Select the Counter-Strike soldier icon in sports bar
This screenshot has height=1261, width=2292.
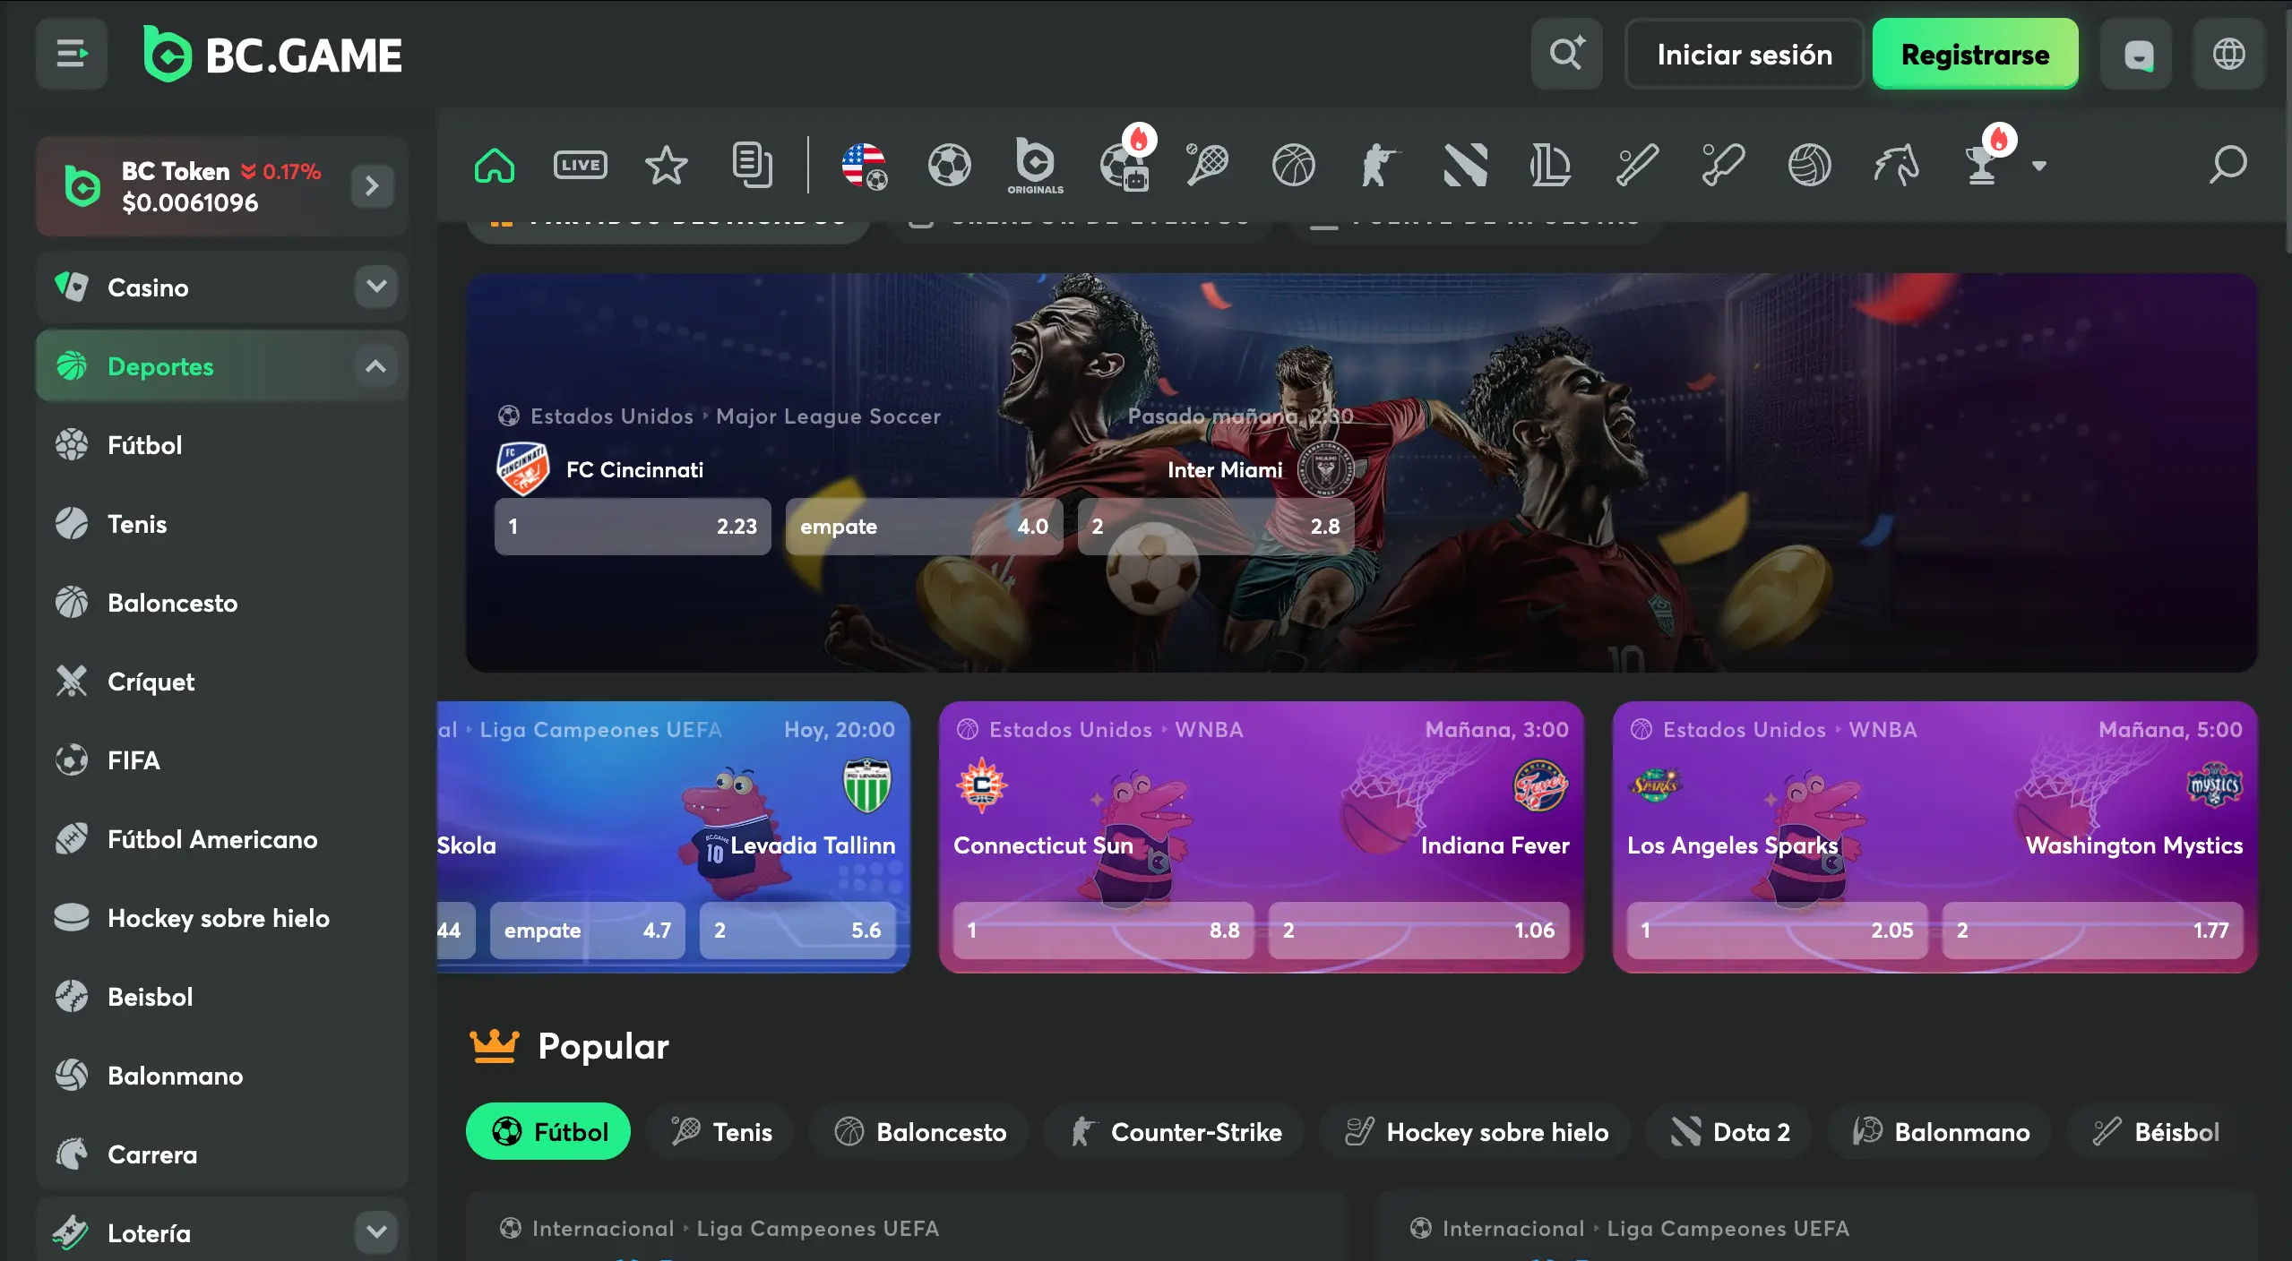pyautogui.click(x=1379, y=165)
